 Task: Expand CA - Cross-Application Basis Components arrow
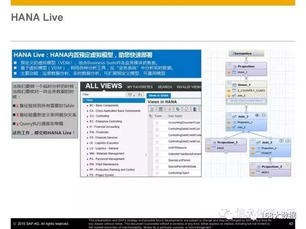(x=87, y=111)
